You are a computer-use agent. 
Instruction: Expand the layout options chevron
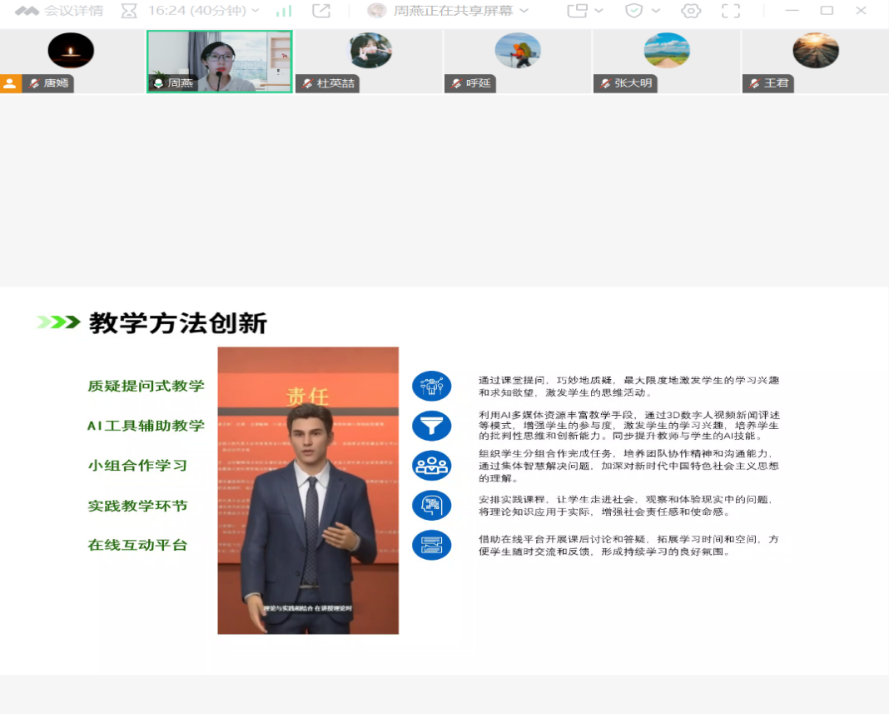[598, 11]
